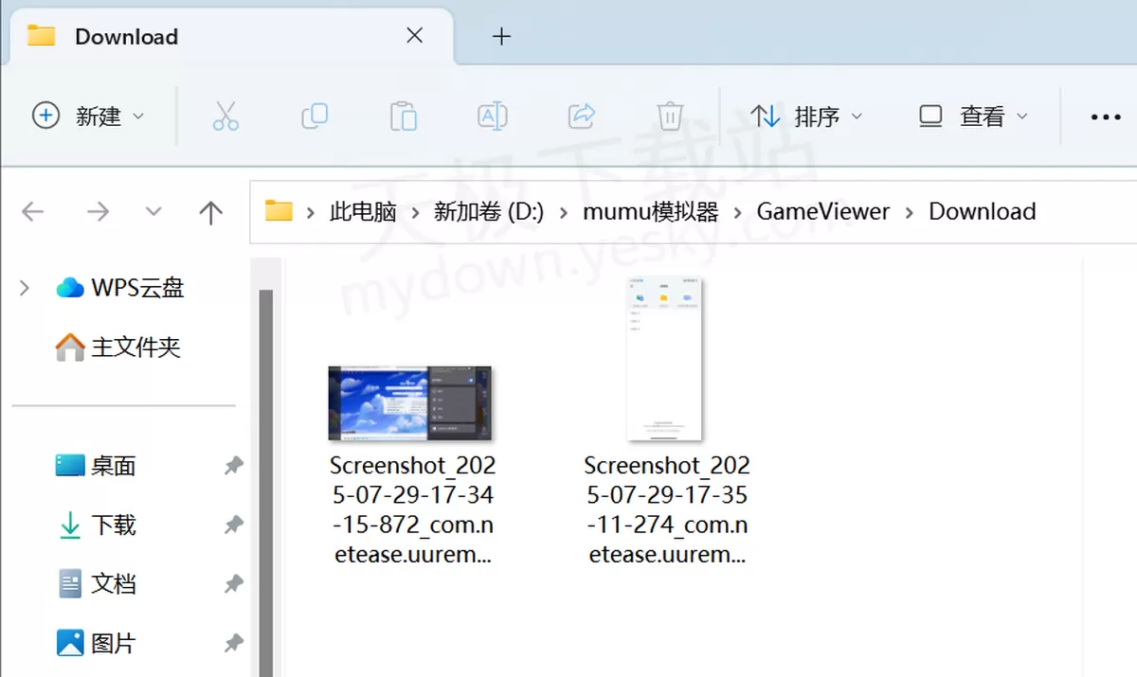Viewport: 1137px width, 677px height.
Task: Click the folder icon in address bar
Action: pos(279,210)
